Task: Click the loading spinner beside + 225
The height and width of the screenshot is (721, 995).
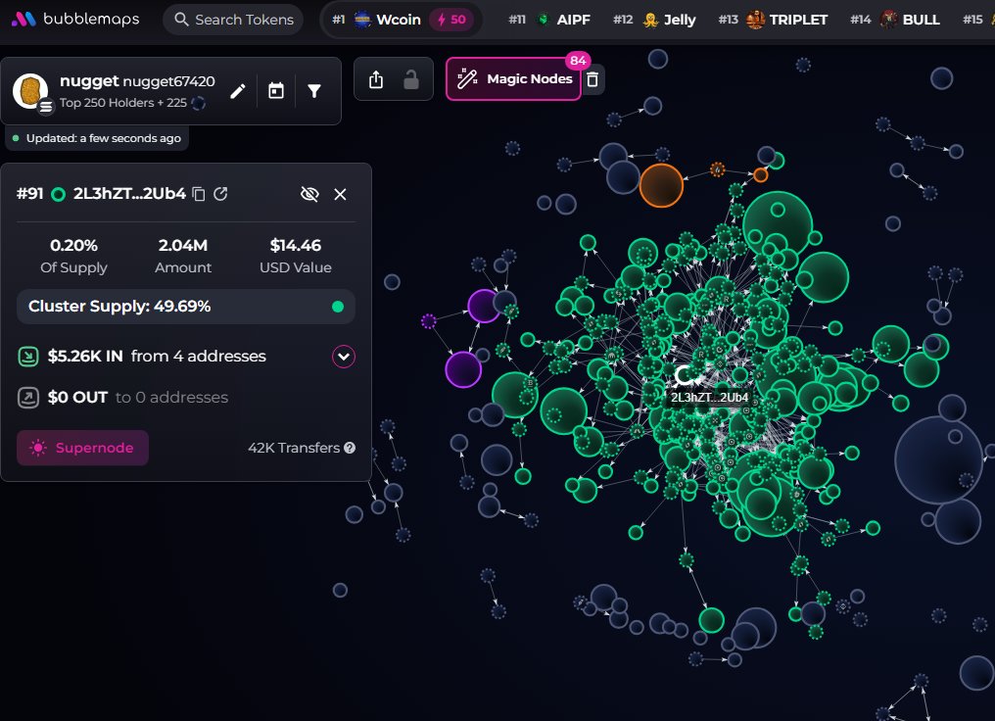Action: click(198, 103)
